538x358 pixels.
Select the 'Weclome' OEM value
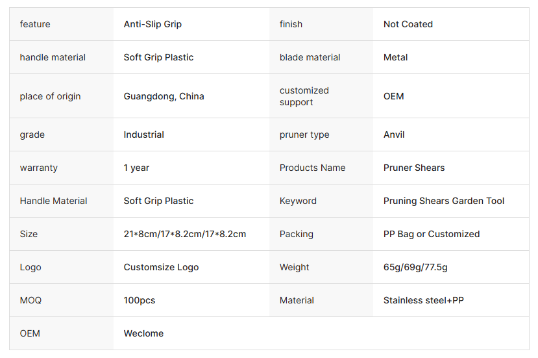pyautogui.click(x=143, y=333)
